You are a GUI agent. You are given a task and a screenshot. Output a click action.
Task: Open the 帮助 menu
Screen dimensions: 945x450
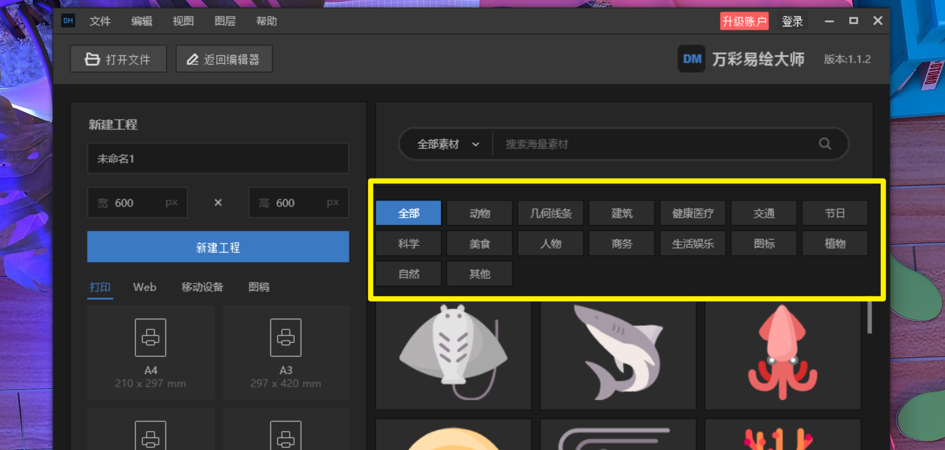[x=266, y=21]
